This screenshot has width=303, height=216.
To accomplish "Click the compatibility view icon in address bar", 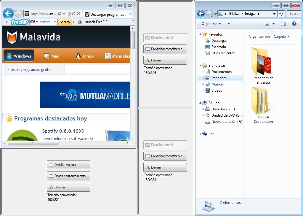I will point(69,14).
